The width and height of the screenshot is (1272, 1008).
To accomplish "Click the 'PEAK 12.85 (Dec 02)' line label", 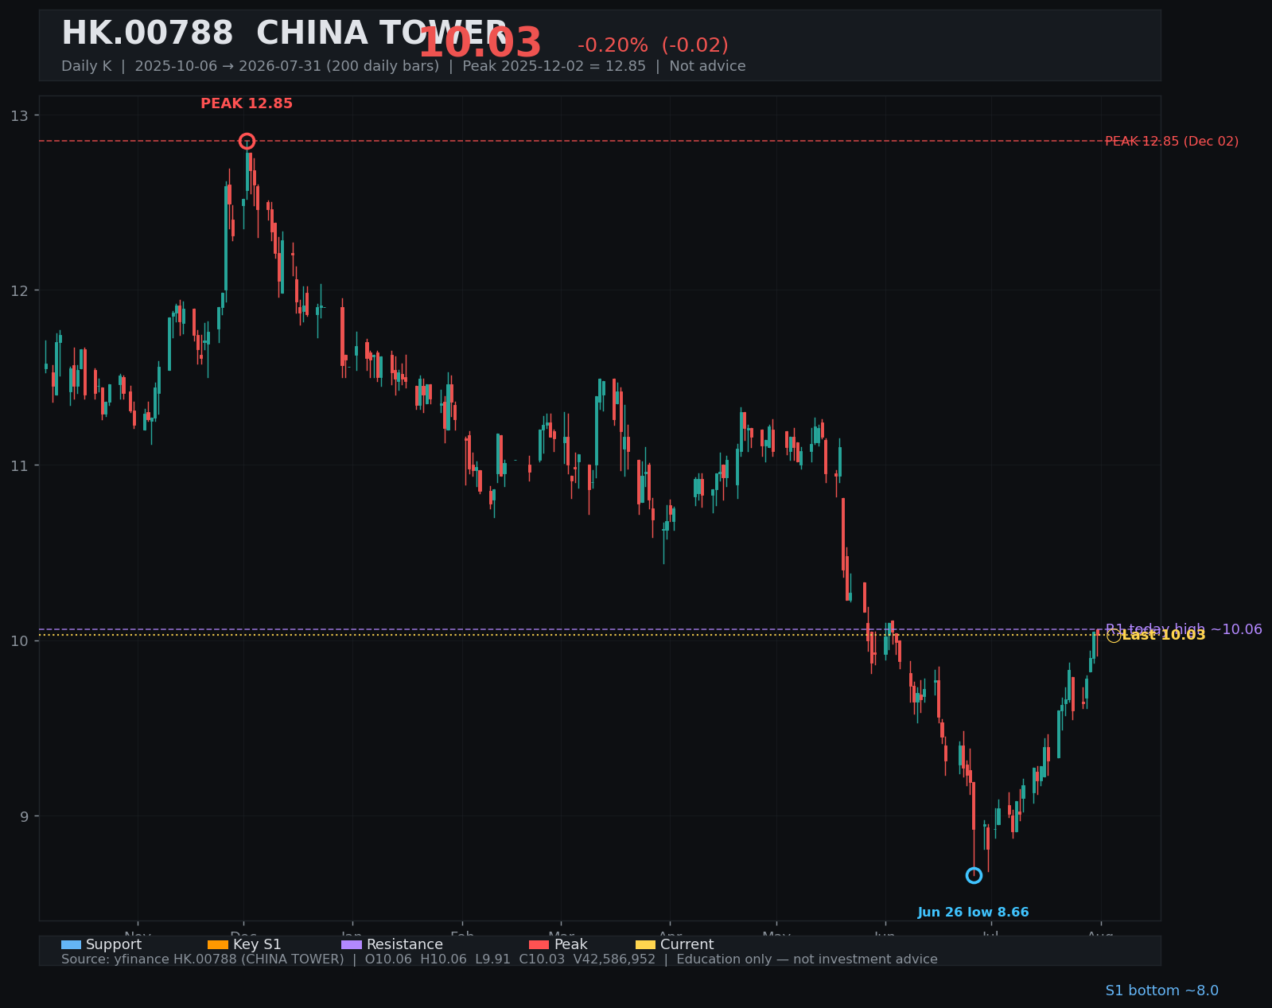I will [1172, 142].
